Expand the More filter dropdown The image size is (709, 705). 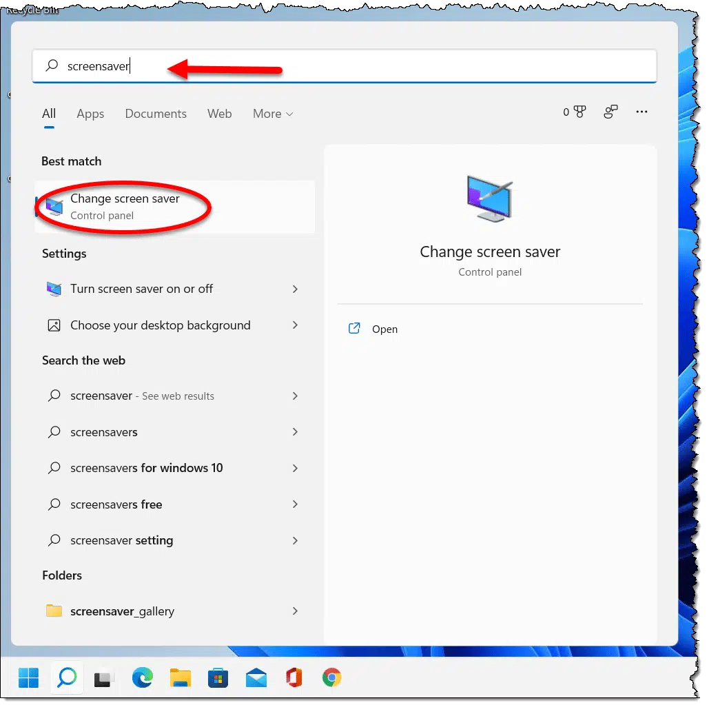click(x=272, y=114)
